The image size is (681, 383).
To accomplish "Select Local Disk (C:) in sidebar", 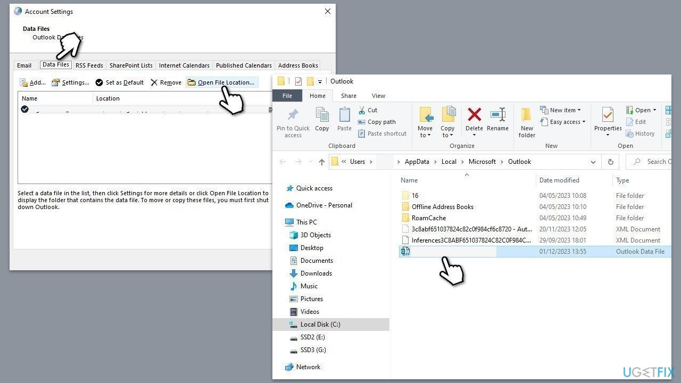I will pos(320,324).
